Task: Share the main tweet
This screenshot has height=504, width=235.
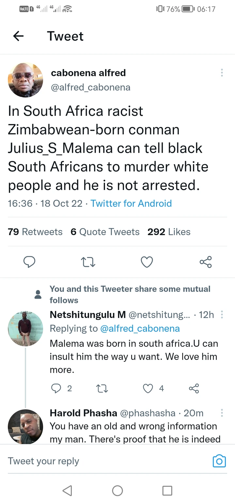Action: (x=206, y=262)
